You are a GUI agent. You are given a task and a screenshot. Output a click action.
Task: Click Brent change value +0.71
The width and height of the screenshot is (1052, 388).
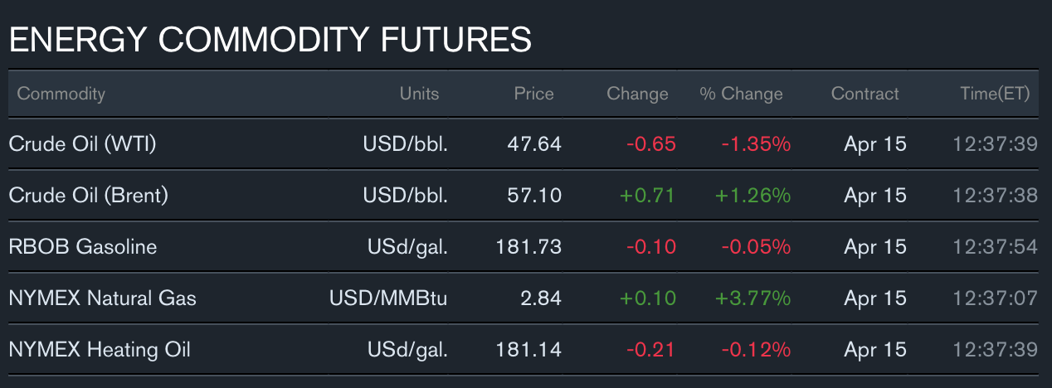coord(647,196)
